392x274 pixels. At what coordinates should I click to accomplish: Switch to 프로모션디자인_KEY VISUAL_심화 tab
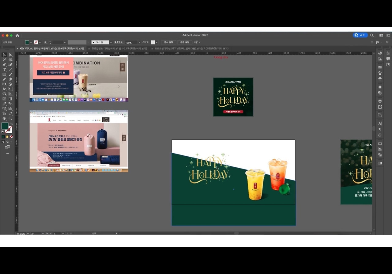coord(191,48)
